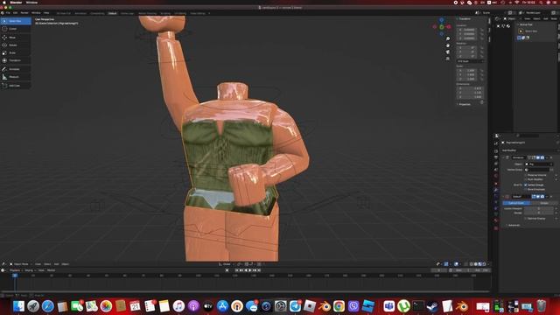560x315 pixels.
Task: Remove the Subdivision modifier with its X
Action: 551,196
